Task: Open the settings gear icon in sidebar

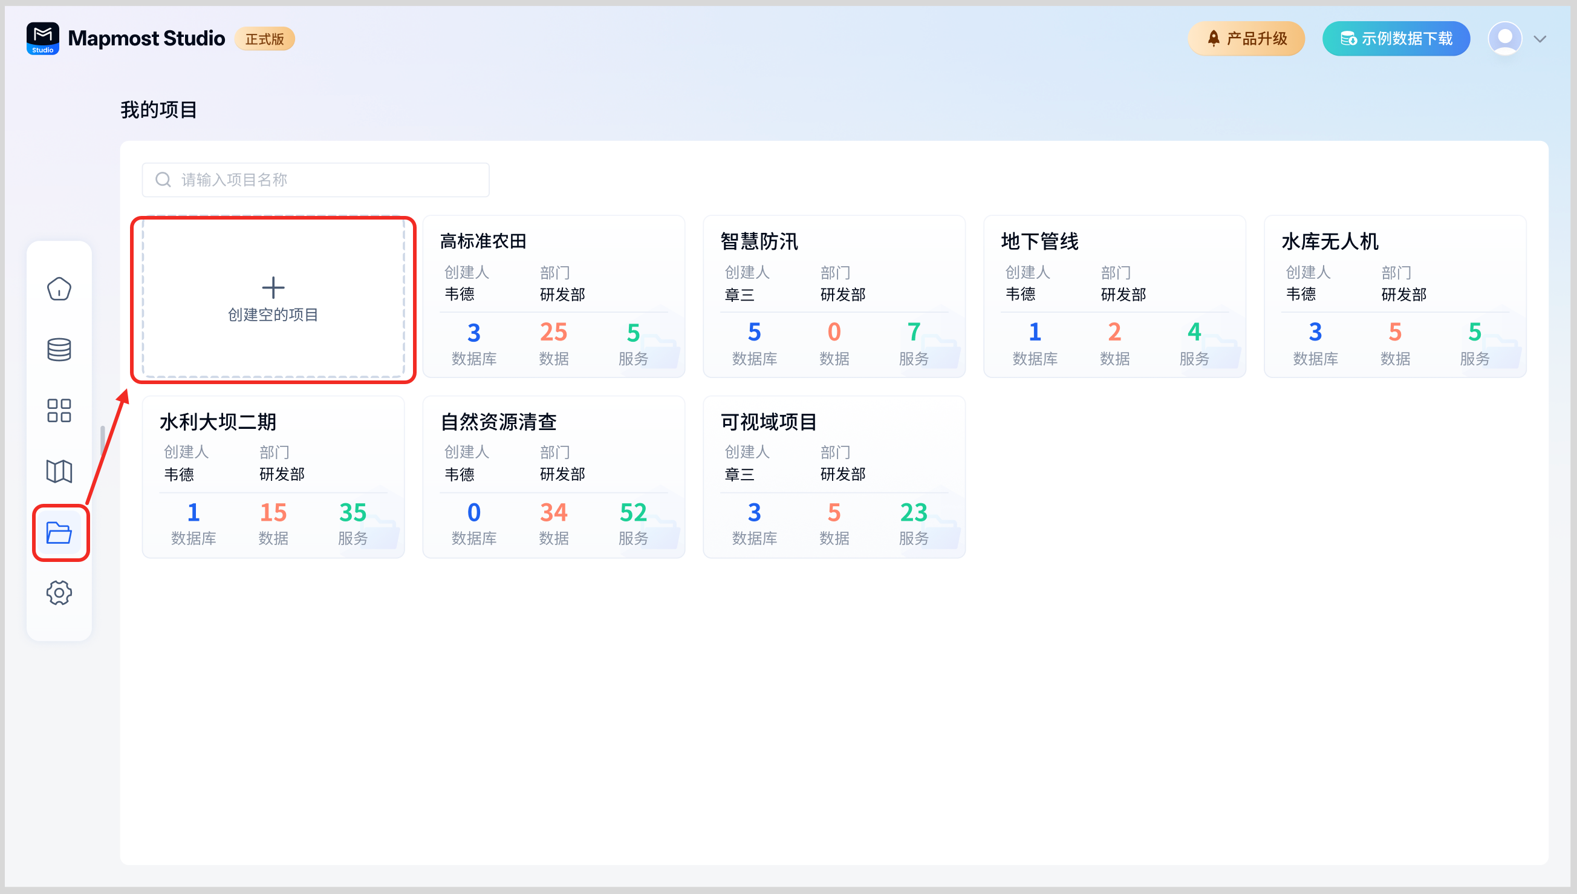Action: (59, 593)
